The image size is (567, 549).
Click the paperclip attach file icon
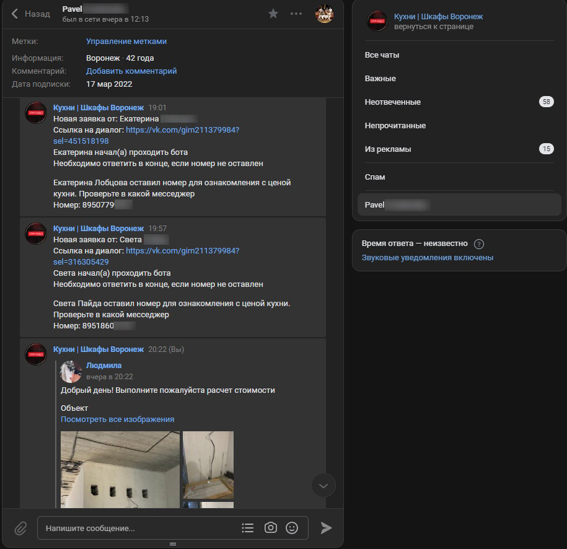point(20,529)
